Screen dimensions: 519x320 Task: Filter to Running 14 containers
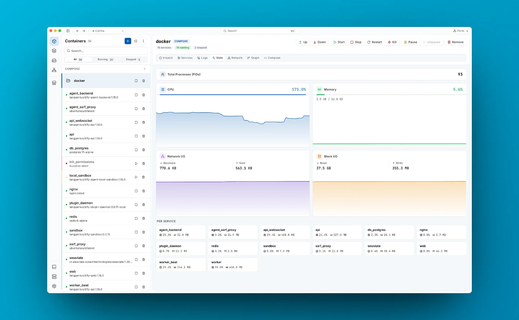[105, 60]
